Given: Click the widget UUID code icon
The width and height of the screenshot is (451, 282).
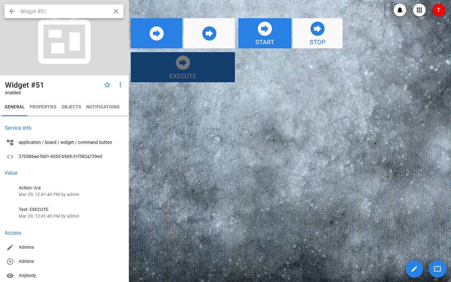Looking at the screenshot, I should pyautogui.click(x=10, y=156).
